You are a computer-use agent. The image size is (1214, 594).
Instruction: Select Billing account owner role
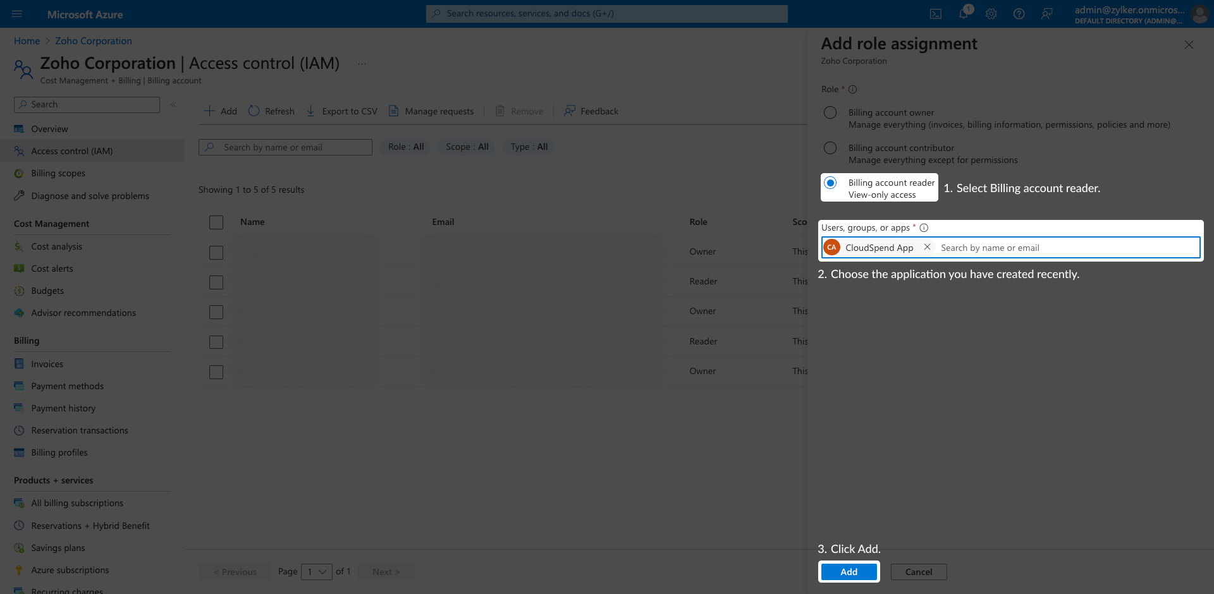click(x=830, y=112)
